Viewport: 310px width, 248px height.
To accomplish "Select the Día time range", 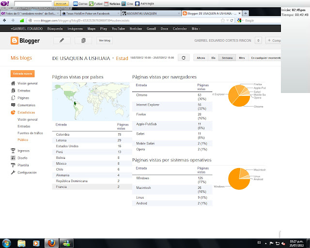I will pyautogui.click(x=213, y=58).
